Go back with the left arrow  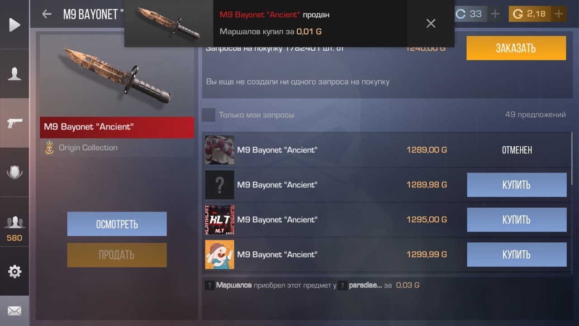coord(47,14)
